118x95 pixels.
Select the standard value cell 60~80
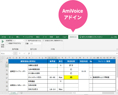coord(52,77)
